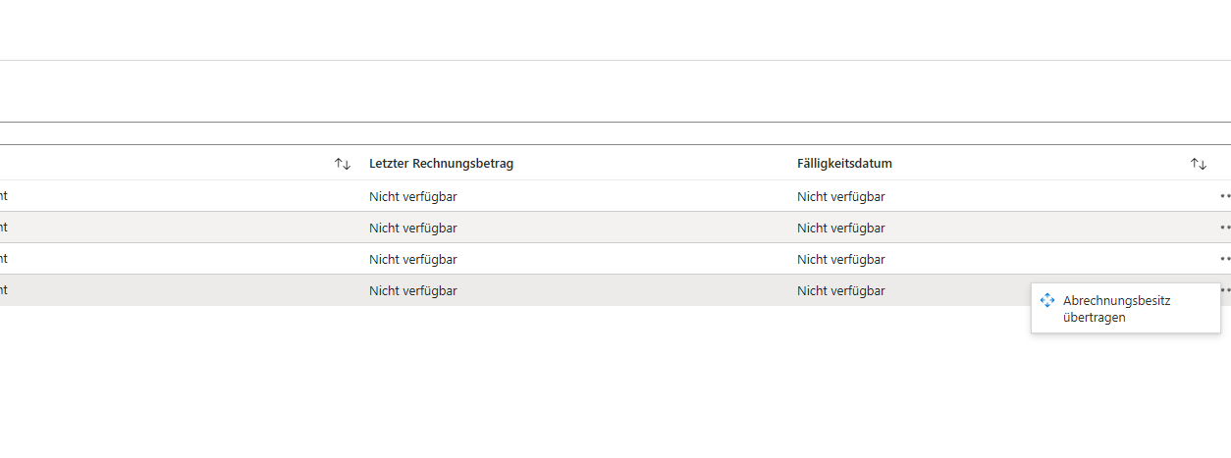Click first row's 'Nicht verfügbar' under Fälligkeitsdatum
This screenshot has height=458, width=1231.
(841, 196)
